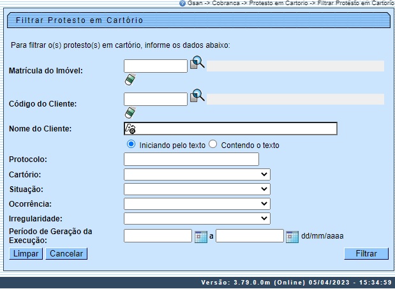Open the Irregularidade dropdown

click(x=197, y=219)
